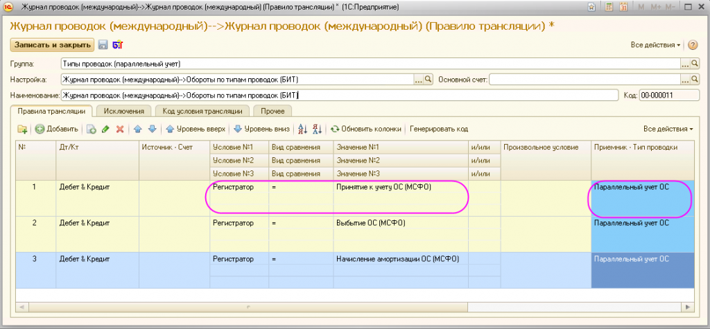Click Генерировать код button
The image size is (710, 329).
pos(439,129)
